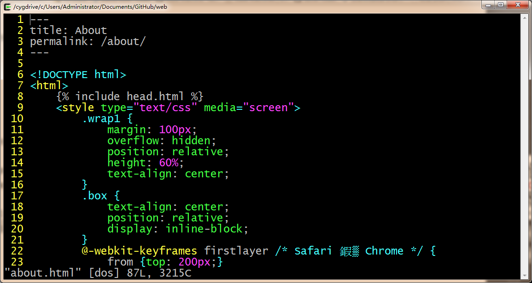Click the 'overflow: hidden;' line
This screenshot has width=532, height=283.
[x=162, y=141]
